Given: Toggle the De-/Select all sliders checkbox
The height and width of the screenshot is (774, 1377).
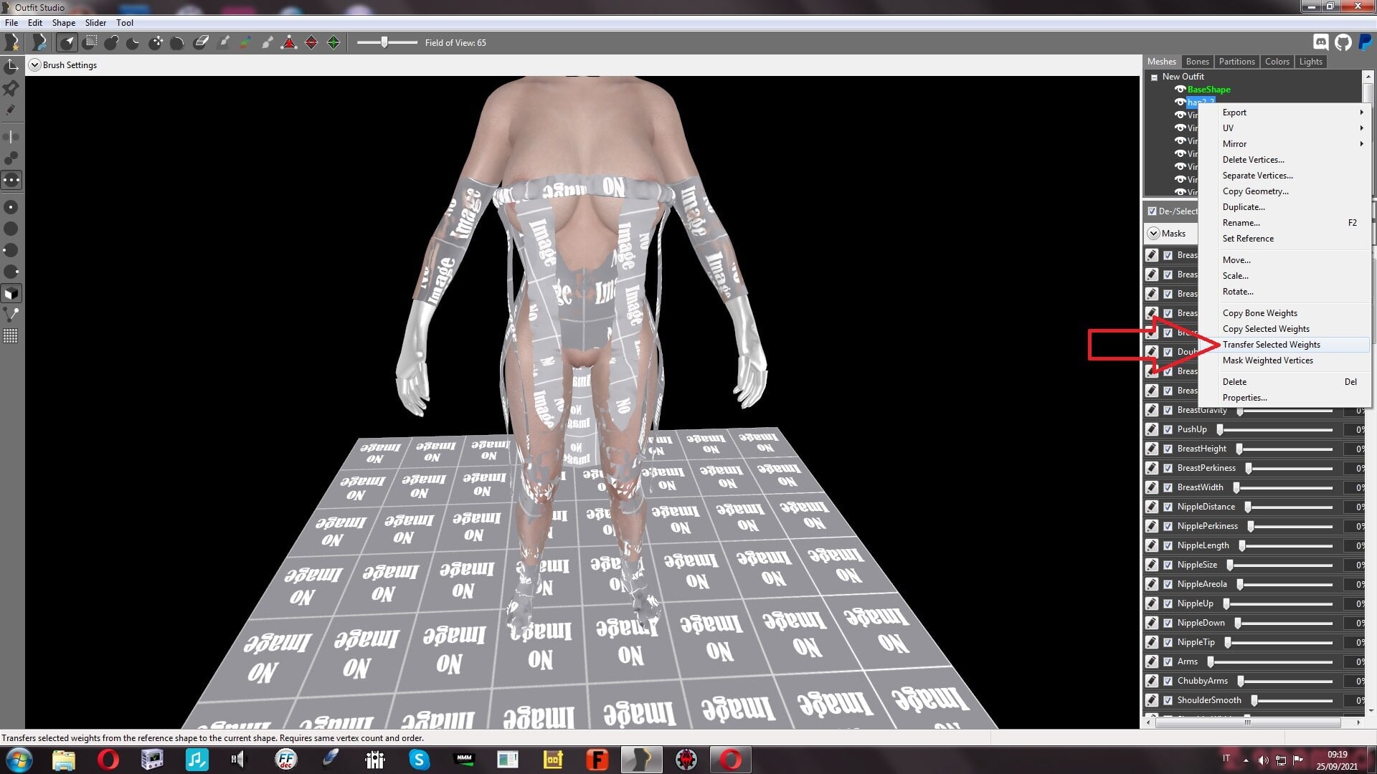Looking at the screenshot, I should pos(1152,211).
